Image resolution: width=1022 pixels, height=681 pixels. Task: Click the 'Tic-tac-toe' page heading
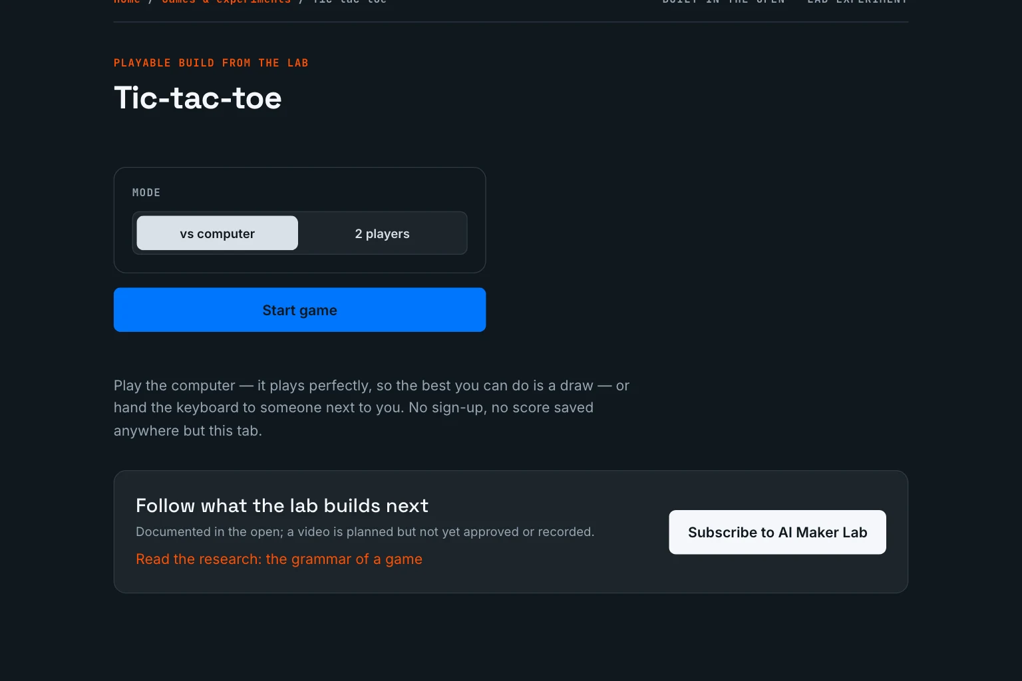click(x=198, y=98)
